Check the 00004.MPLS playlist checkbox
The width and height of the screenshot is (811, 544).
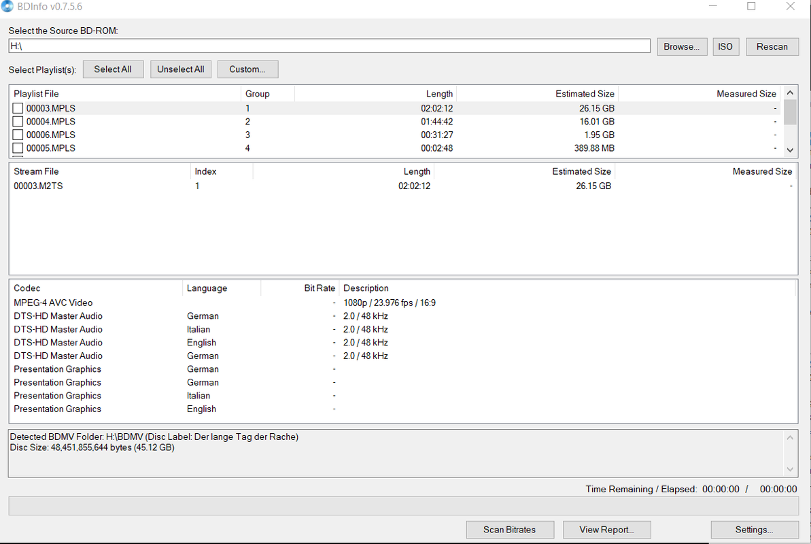coord(18,122)
